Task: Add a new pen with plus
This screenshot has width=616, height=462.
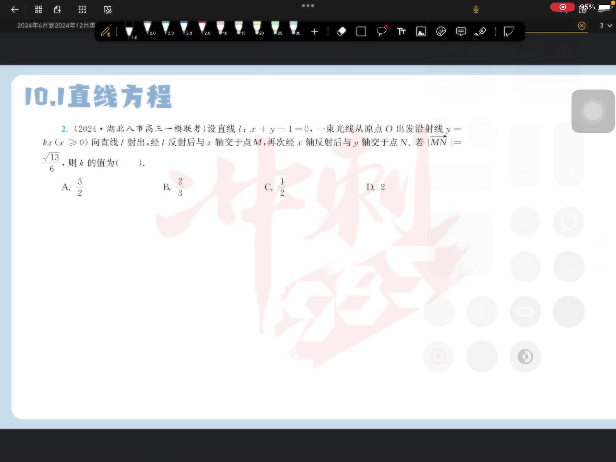Action: [x=314, y=31]
